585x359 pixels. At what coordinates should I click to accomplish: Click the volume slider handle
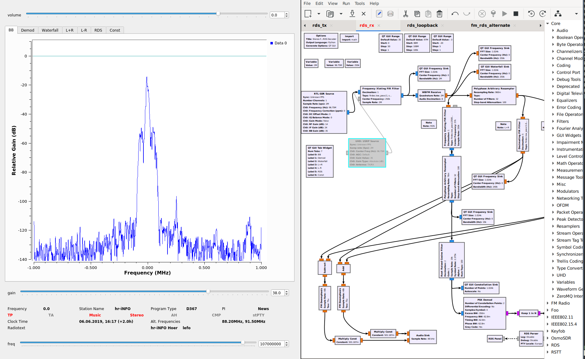pyautogui.click(x=218, y=14)
